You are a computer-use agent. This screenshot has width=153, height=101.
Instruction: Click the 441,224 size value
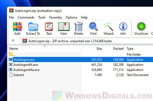97,65
